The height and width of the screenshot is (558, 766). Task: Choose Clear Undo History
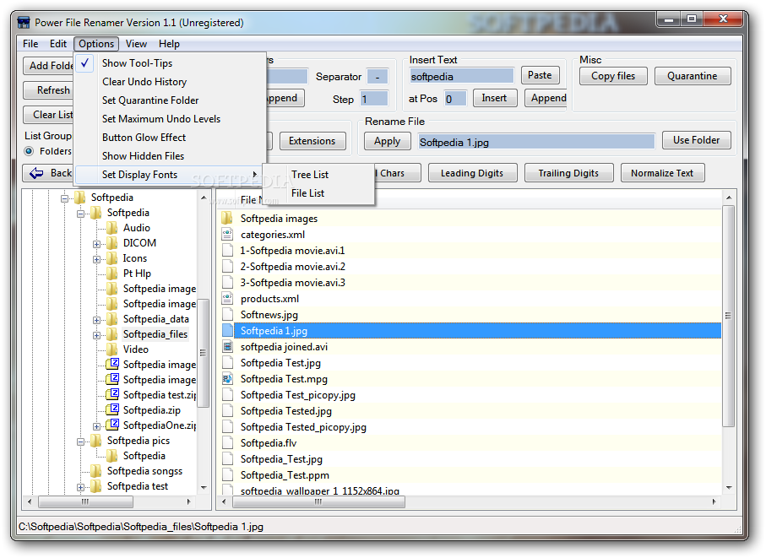coord(169,82)
